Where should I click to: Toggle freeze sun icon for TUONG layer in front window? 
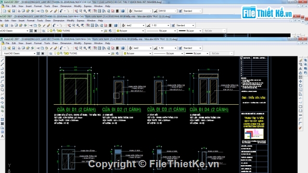(58, 53)
